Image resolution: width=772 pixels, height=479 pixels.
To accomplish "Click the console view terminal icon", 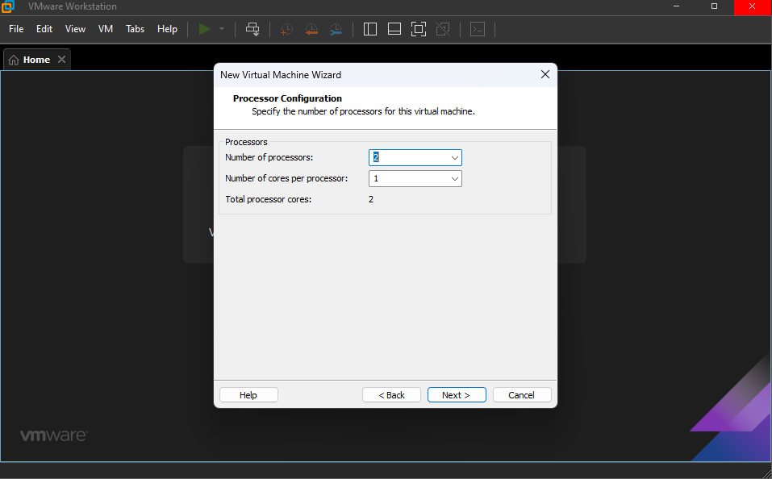I will pos(478,29).
